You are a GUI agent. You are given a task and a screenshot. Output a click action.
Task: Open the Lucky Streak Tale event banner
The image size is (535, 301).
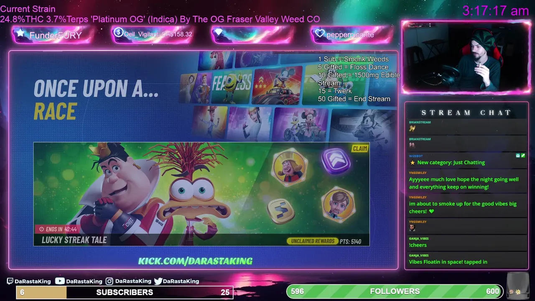tap(201, 194)
